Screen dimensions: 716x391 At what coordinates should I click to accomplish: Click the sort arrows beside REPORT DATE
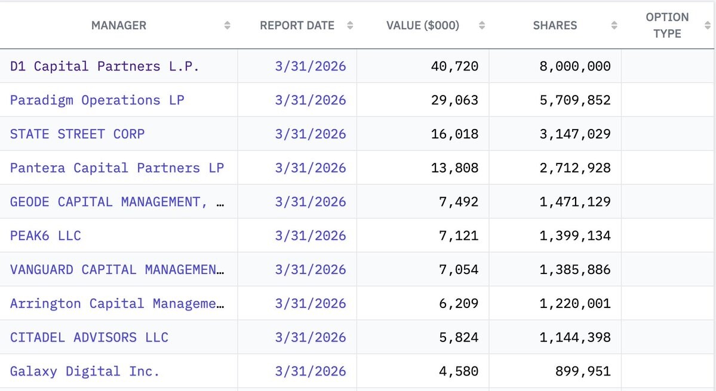[x=350, y=26]
